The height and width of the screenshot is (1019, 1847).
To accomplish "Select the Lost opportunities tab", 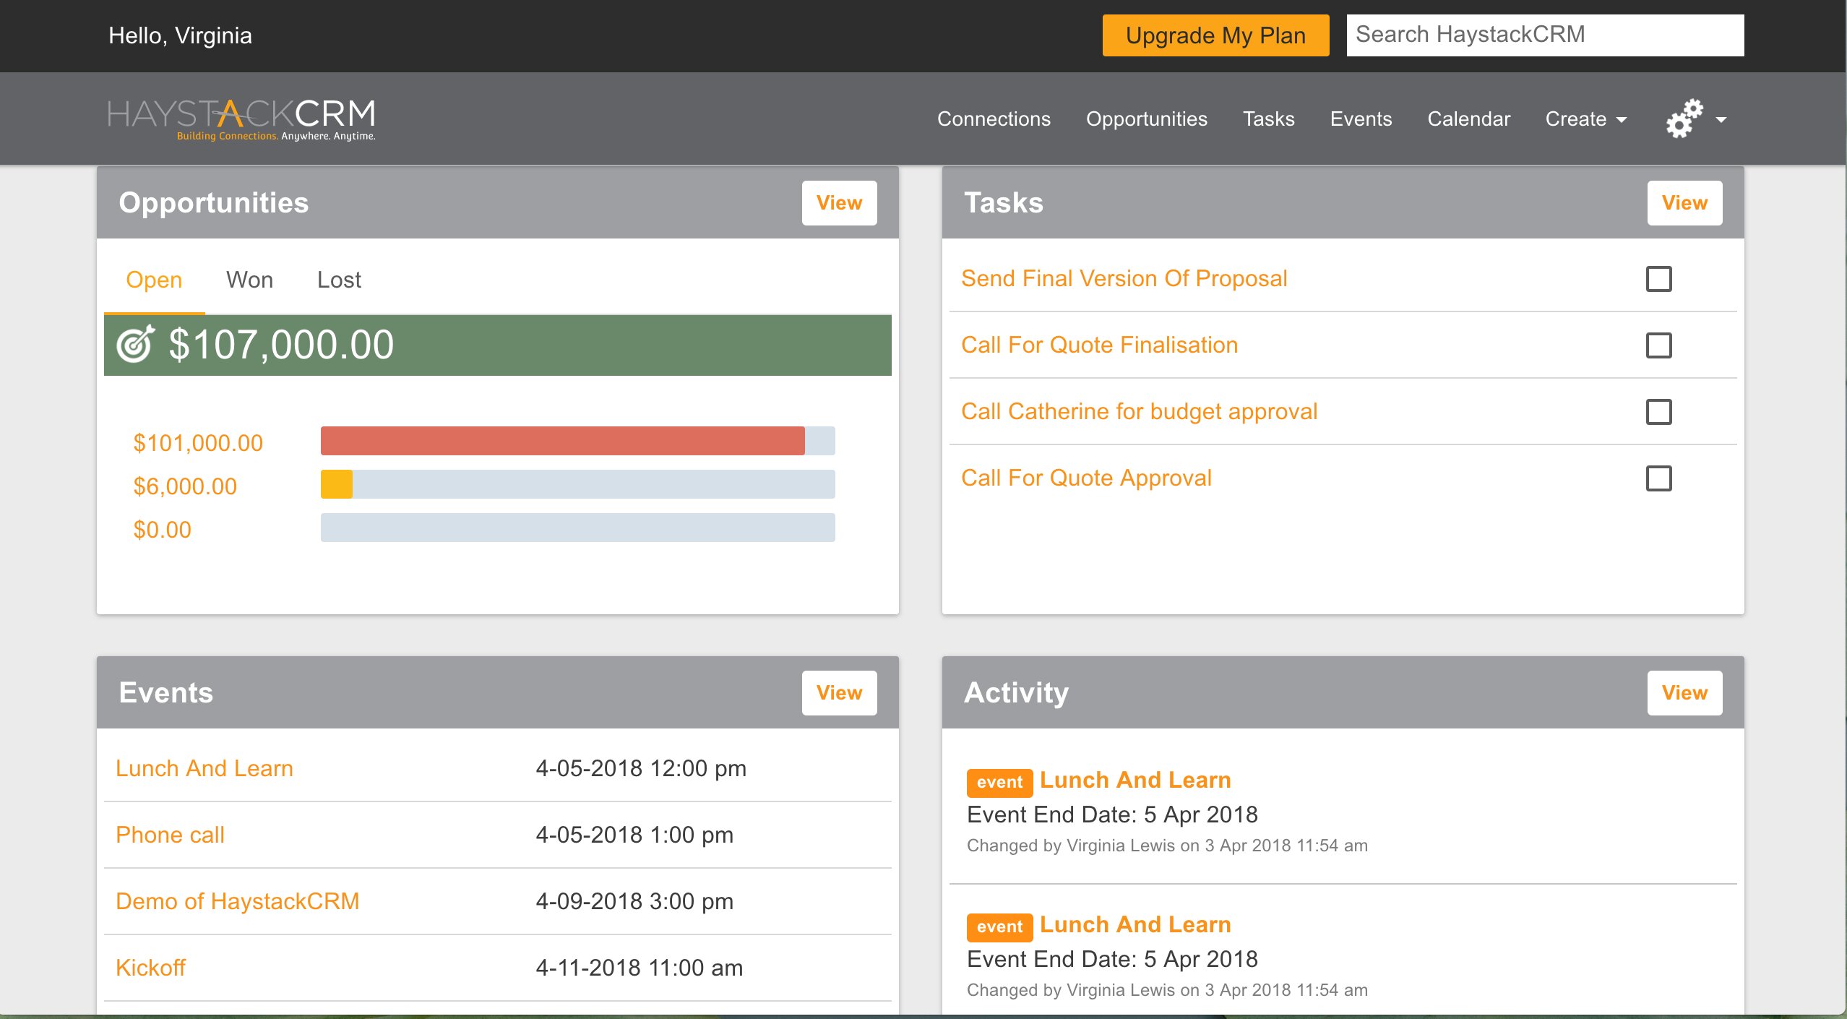I will click(x=339, y=280).
